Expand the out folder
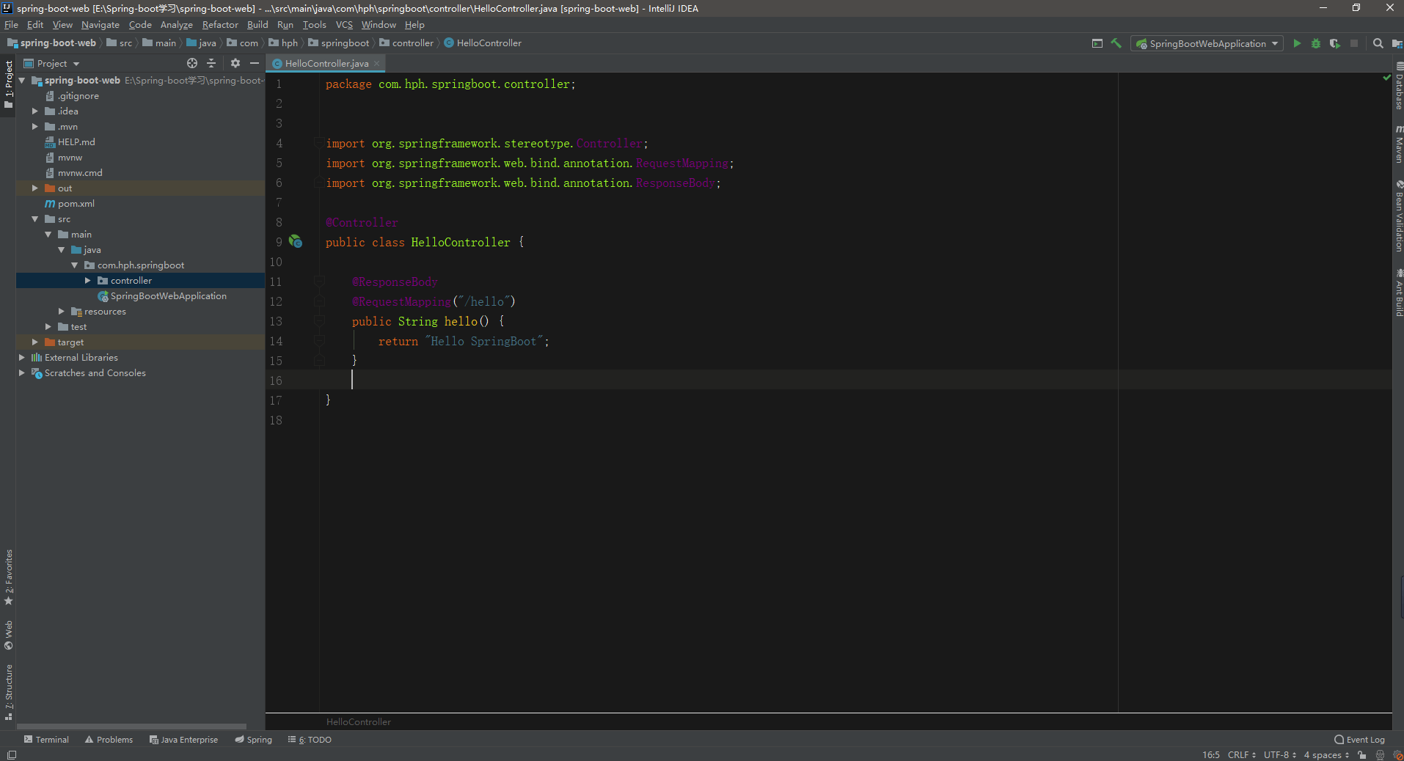 tap(34, 188)
